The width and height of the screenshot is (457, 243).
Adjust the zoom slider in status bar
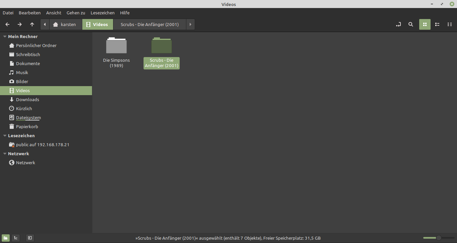(x=439, y=238)
